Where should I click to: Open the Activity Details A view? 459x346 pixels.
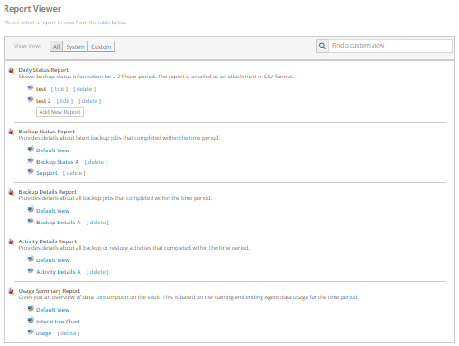tap(59, 272)
